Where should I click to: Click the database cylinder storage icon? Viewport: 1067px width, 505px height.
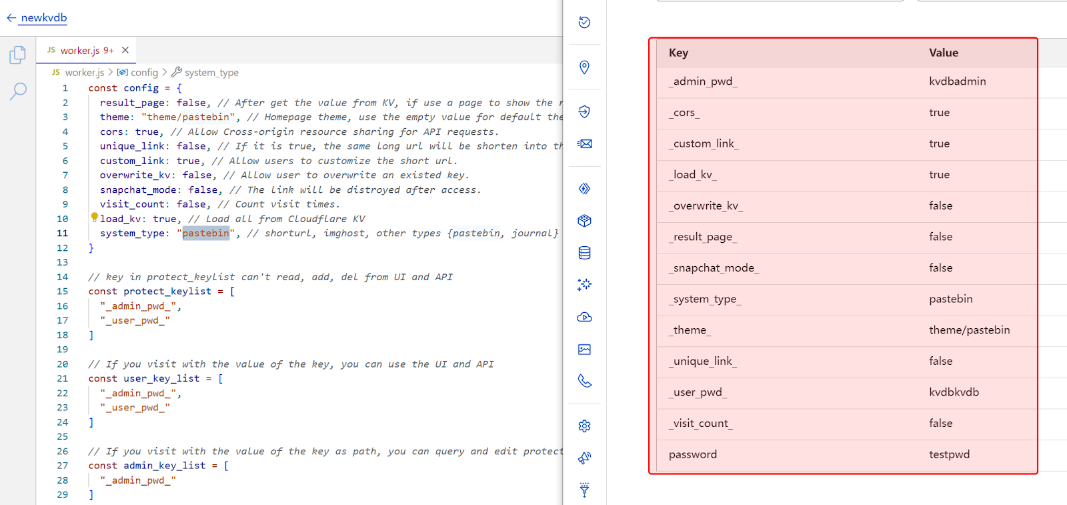pos(584,253)
